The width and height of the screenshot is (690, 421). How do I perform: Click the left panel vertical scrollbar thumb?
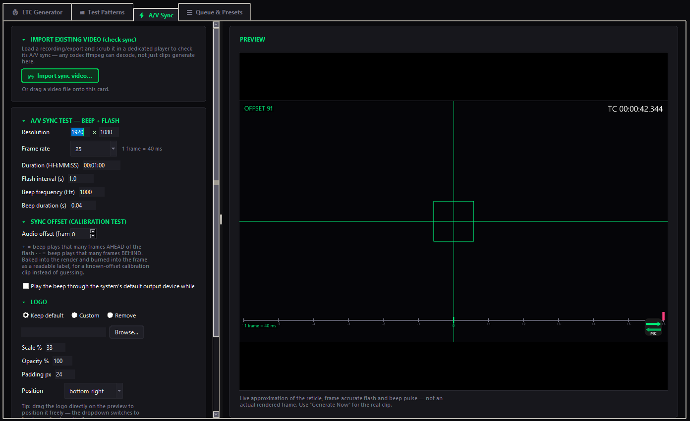click(x=216, y=183)
